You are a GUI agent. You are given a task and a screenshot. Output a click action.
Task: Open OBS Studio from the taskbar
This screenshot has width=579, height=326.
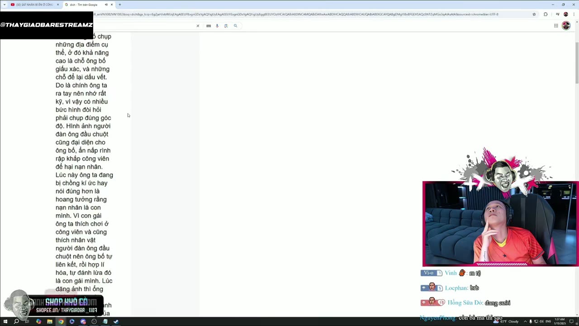click(x=94, y=321)
